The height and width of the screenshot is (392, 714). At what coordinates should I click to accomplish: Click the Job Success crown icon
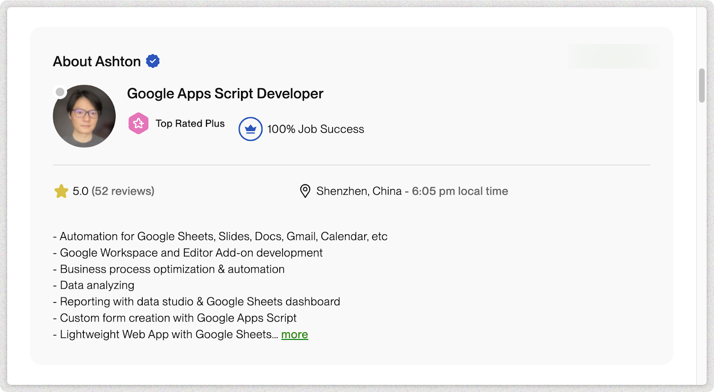(250, 129)
